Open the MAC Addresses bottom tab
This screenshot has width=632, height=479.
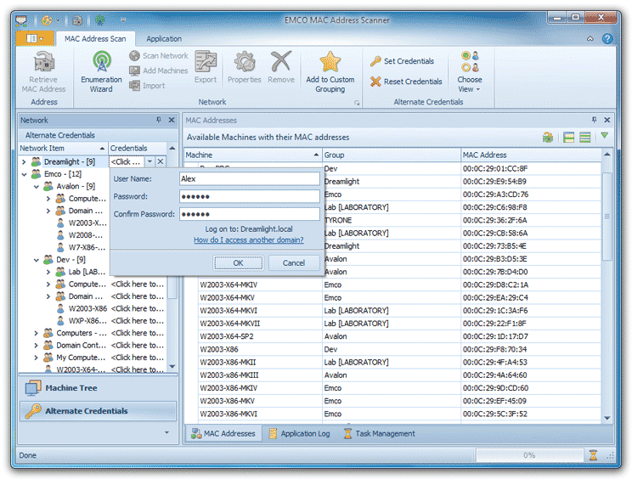[x=223, y=433]
